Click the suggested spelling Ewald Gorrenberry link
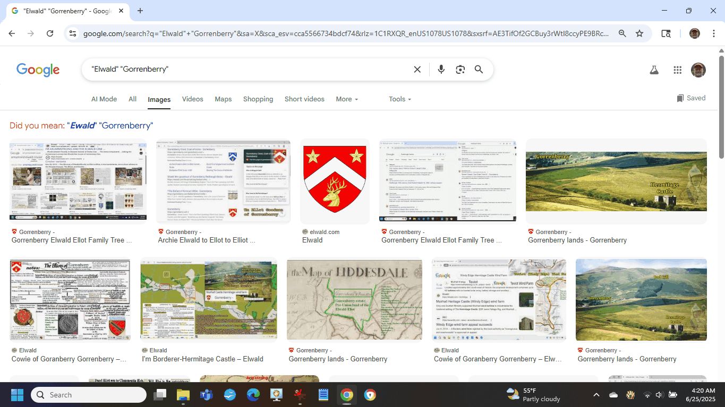Image resolution: width=725 pixels, height=407 pixels. (x=110, y=126)
